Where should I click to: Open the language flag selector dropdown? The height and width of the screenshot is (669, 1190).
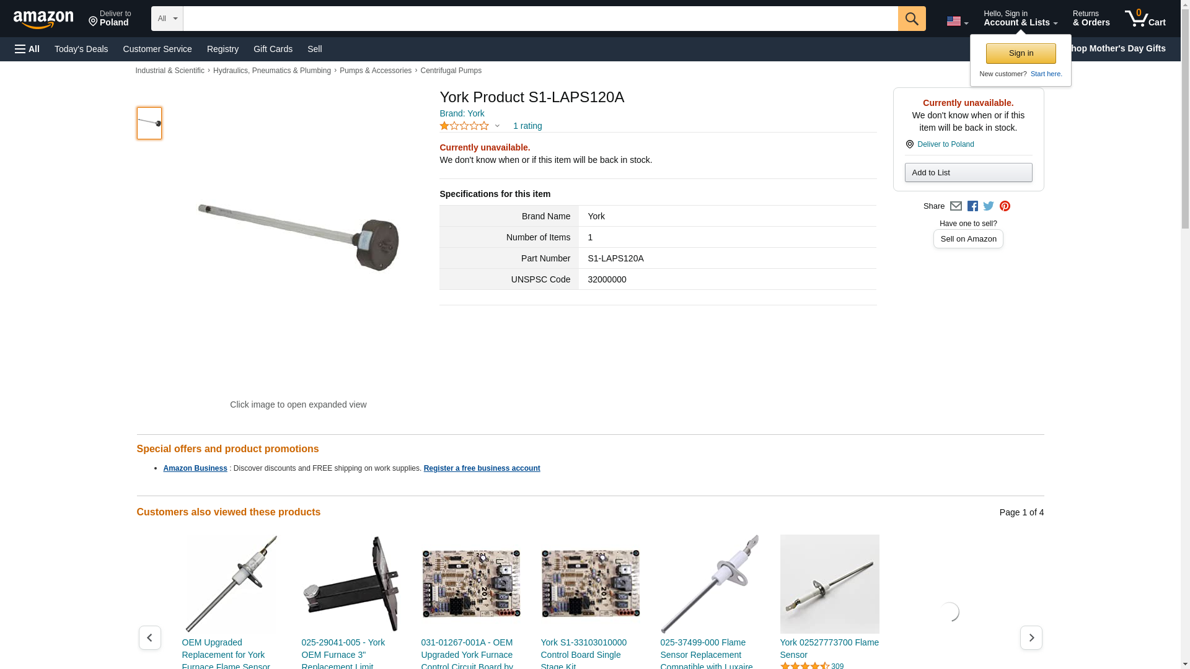957,21
